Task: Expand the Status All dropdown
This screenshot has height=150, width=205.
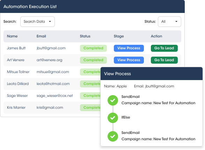Action: (169, 22)
